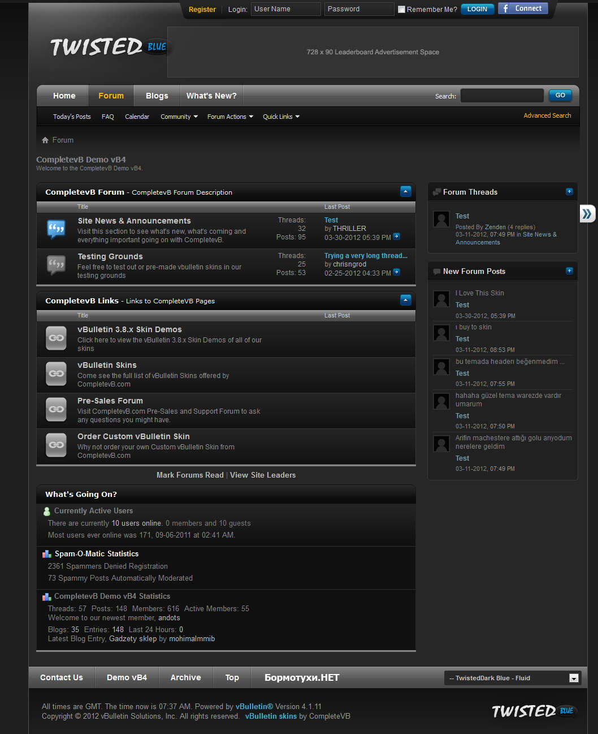Click Mark Forums Read

pyautogui.click(x=190, y=475)
